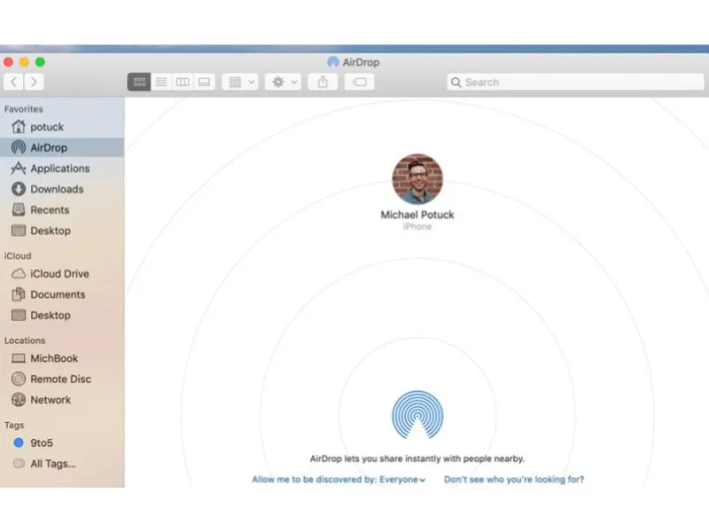Screen dimensions: 709x532
Task: Click the Tags section header
Action: pyautogui.click(x=14, y=426)
